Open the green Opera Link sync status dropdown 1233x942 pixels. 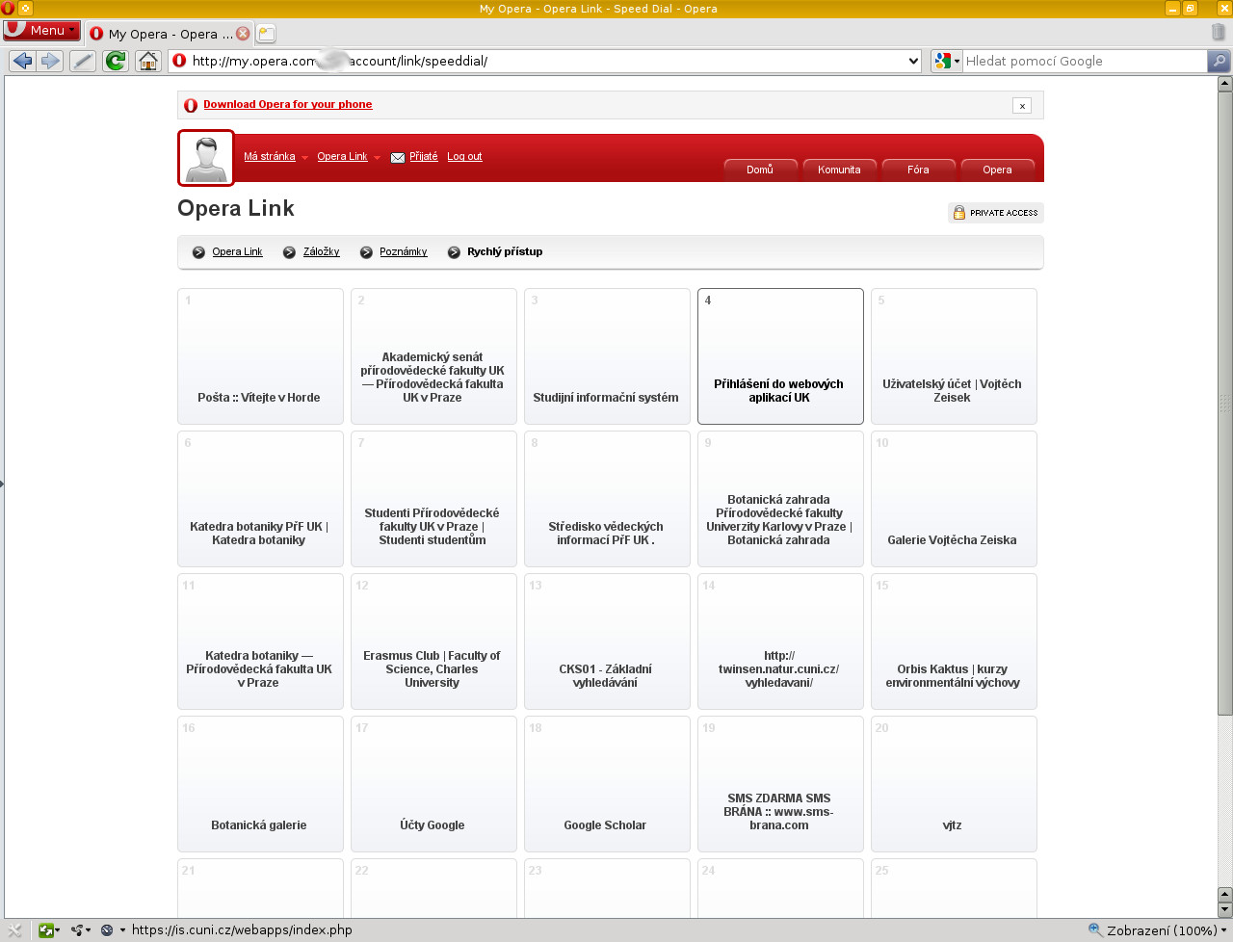pyautogui.click(x=49, y=929)
